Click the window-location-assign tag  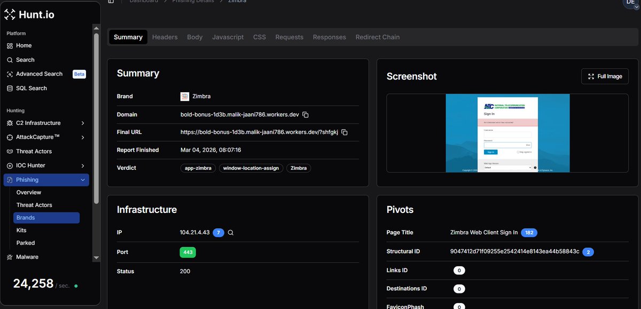coord(251,168)
